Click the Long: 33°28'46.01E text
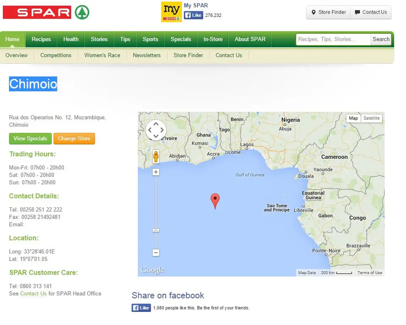The height and width of the screenshot is (325, 406). (x=32, y=252)
